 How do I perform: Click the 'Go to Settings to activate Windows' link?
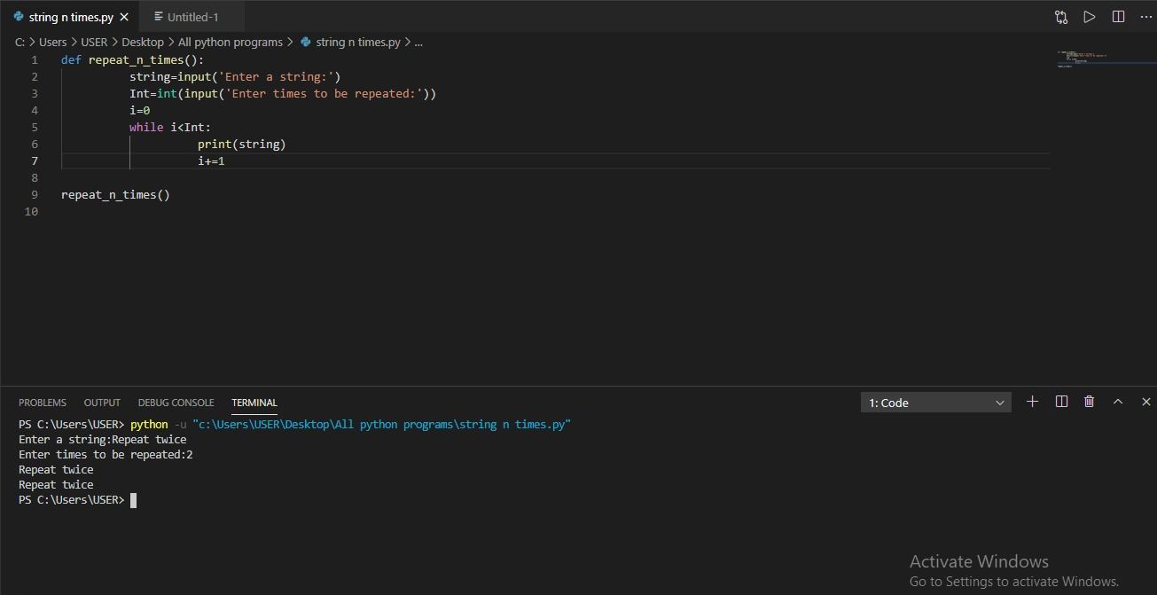click(x=1013, y=581)
